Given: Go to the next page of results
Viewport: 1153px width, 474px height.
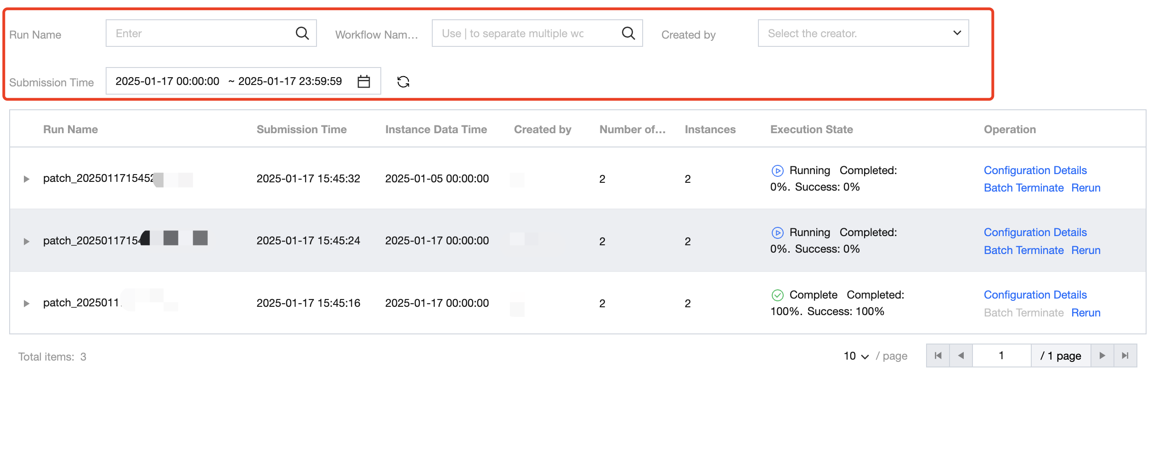Looking at the screenshot, I should click(x=1102, y=355).
